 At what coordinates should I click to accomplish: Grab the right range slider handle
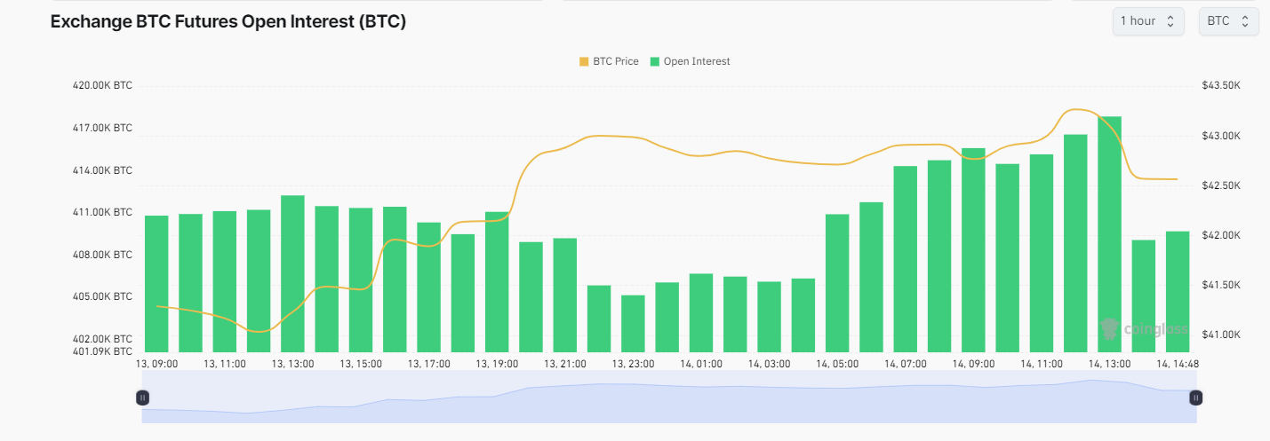coord(1196,398)
